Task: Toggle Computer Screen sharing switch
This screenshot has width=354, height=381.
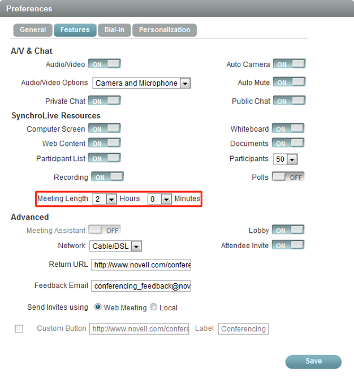Action: (105, 128)
